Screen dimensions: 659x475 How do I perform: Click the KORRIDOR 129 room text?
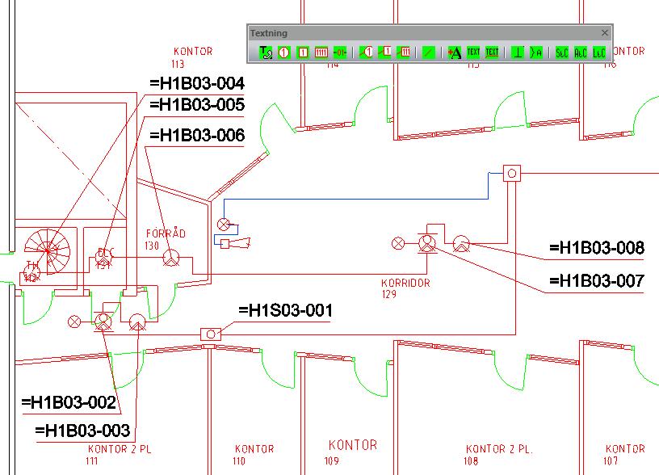point(405,288)
